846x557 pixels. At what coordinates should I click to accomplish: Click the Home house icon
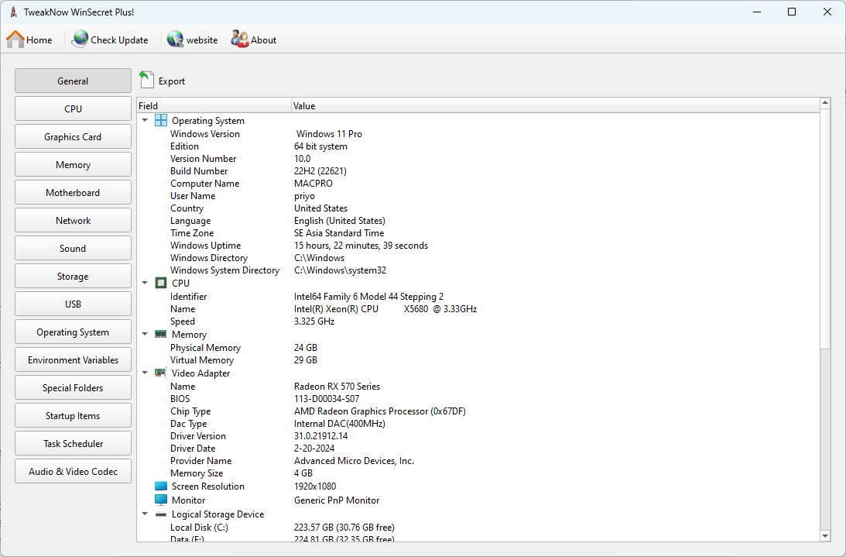coord(15,39)
